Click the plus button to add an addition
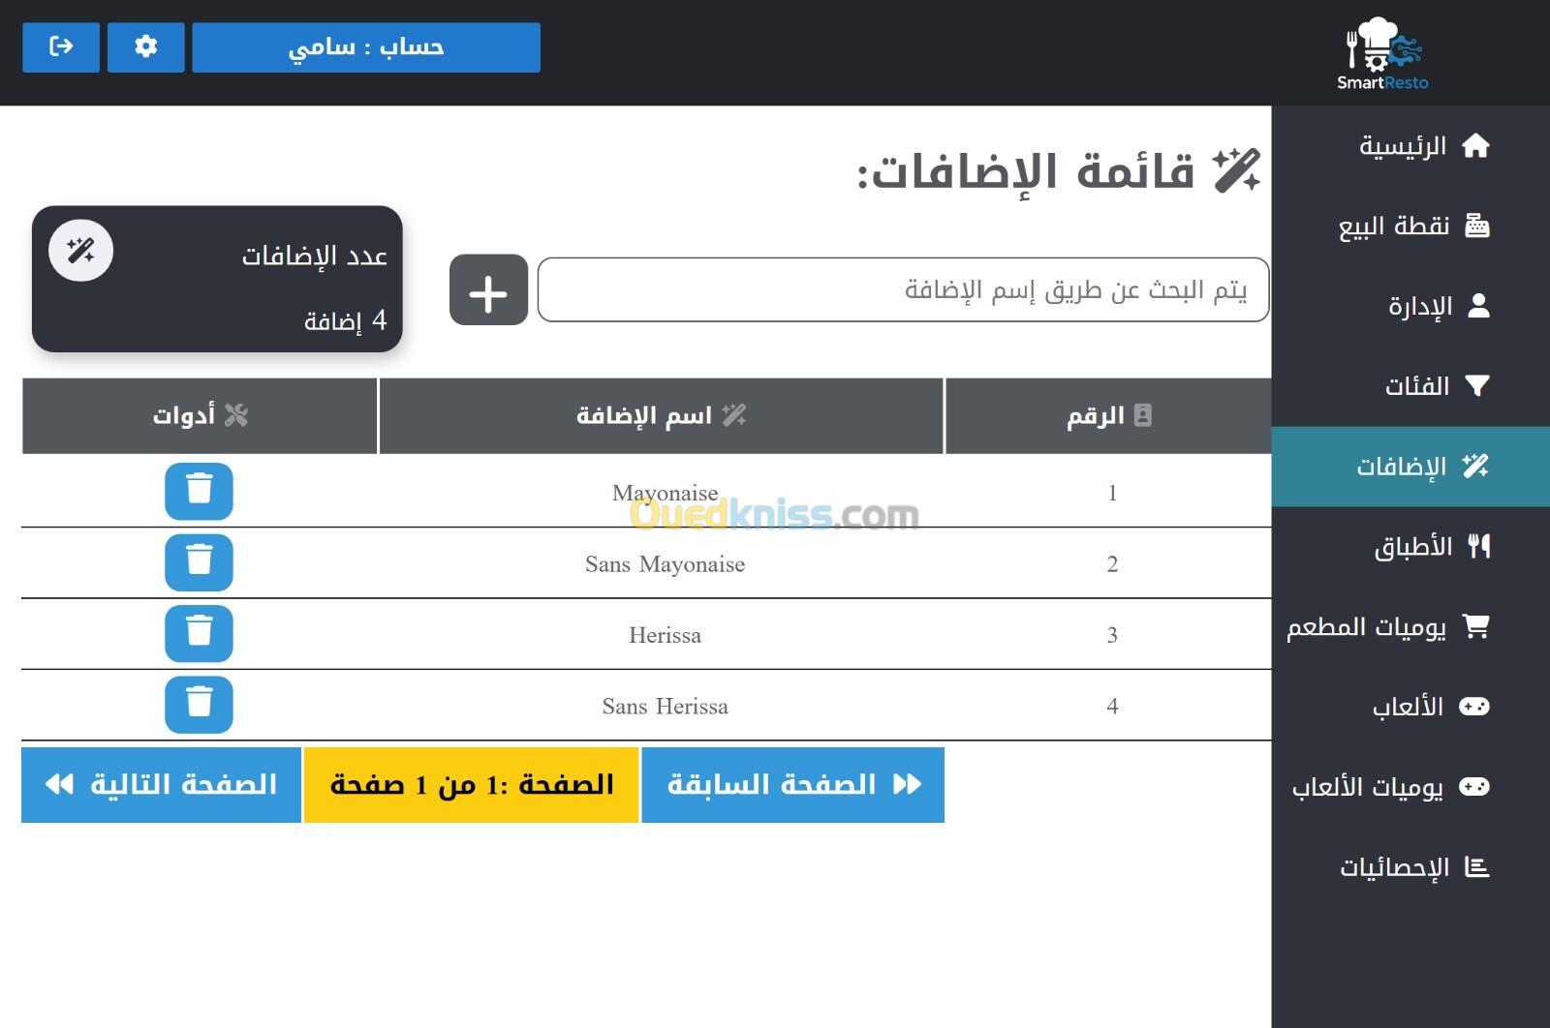The image size is (1550, 1028). [488, 290]
